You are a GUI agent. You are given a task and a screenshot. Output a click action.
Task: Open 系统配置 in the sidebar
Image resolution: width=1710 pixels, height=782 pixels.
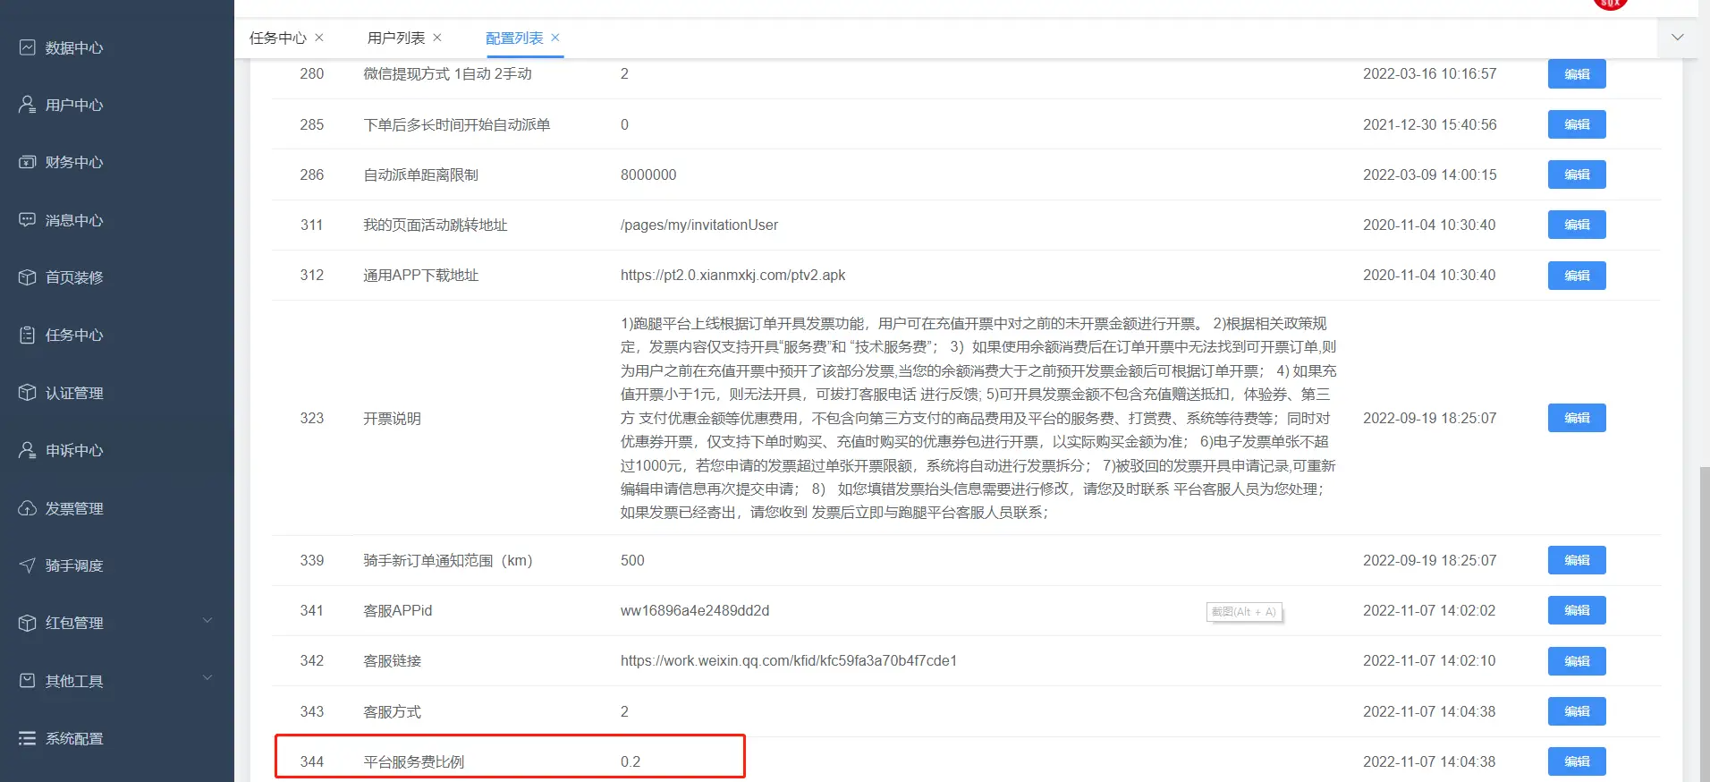pyautogui.click(x=74, y=738)
